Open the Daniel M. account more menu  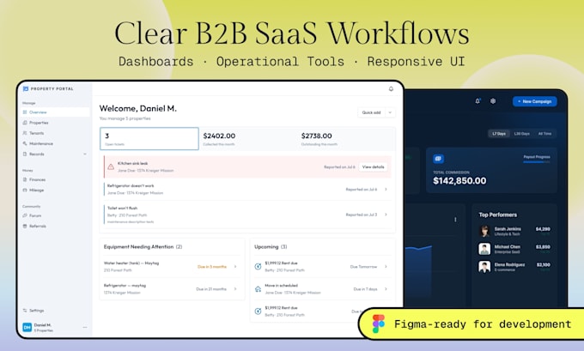click(85, 327)
